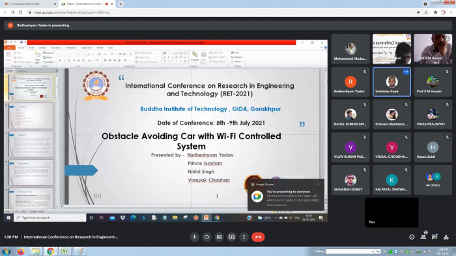Viewport: 456px width, 256px height.
Task: Open a new browser tab
Action: pyautogui.click(x=121, y=4)
